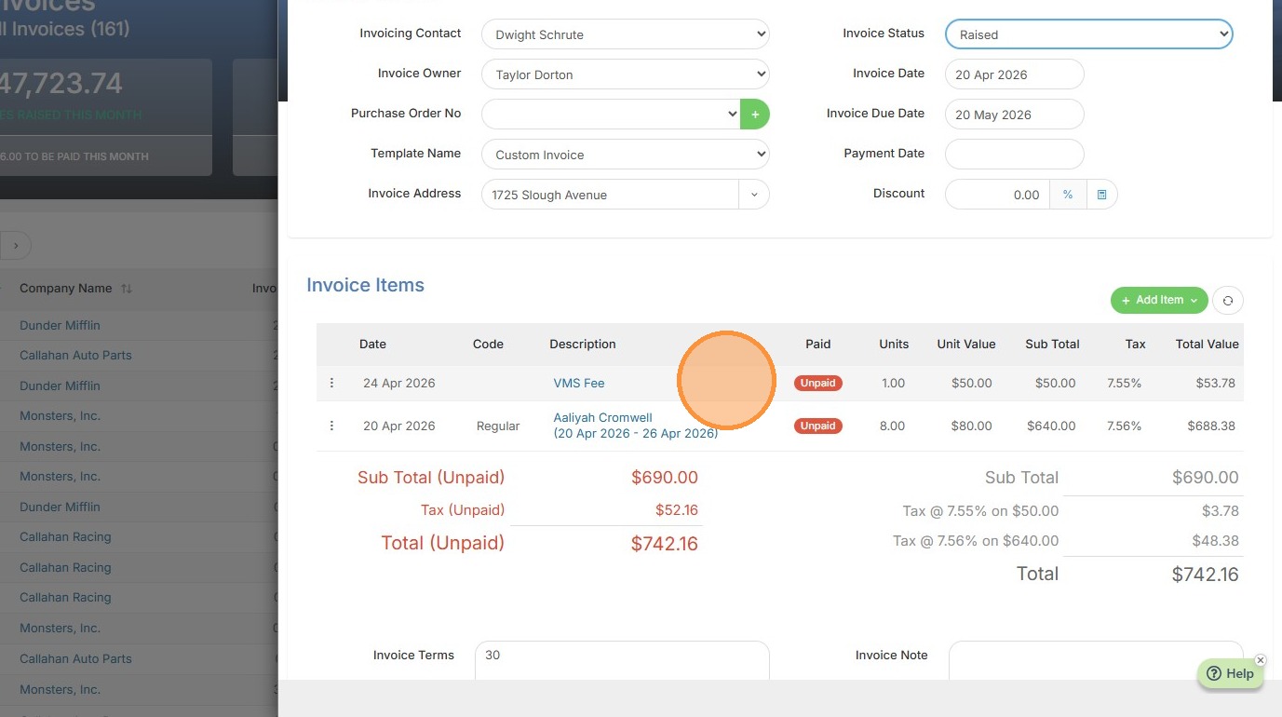This screenshot has width=1282, height=717.
Task: Click the calculator icon in the Discount field
Action: click(x=1101, y=195)
